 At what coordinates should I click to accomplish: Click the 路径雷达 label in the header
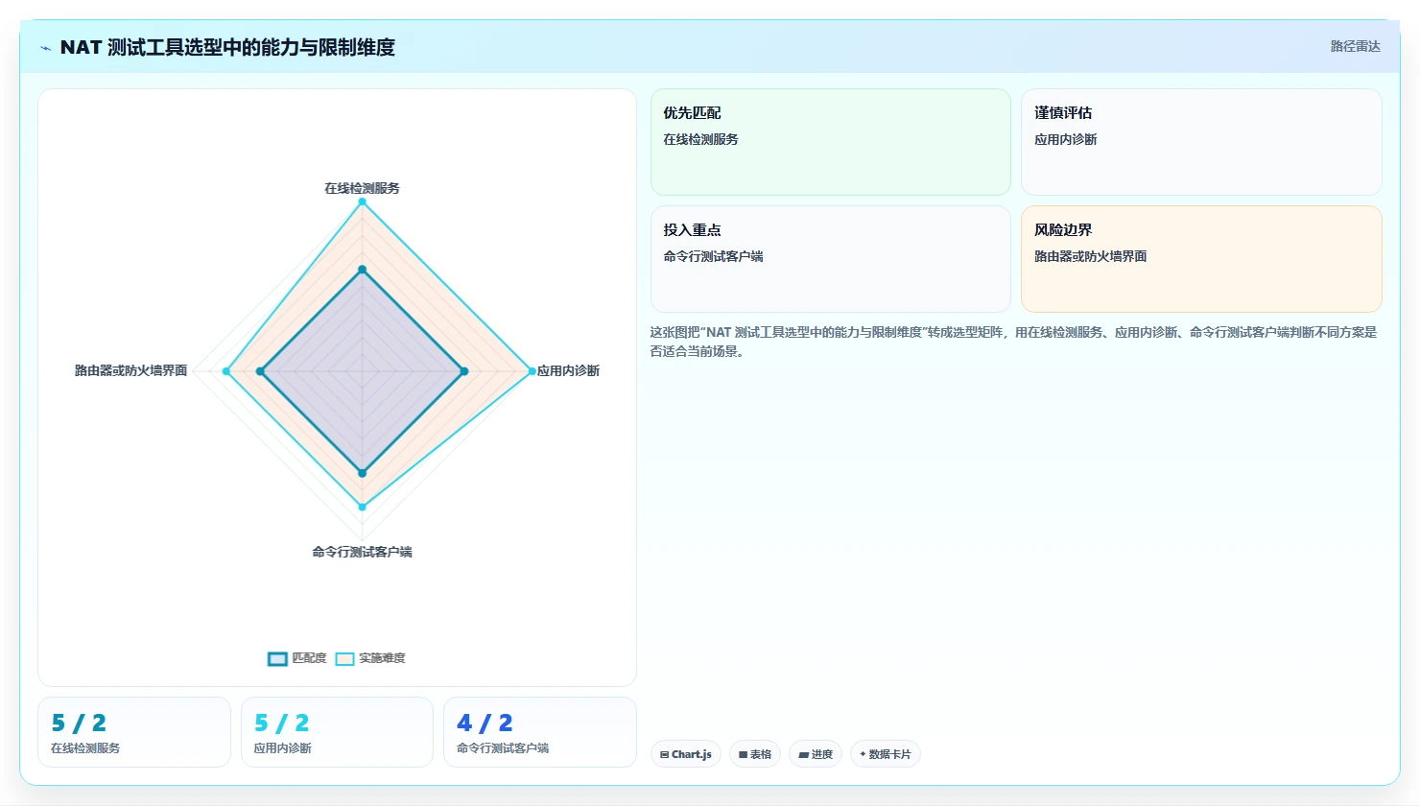[x=1355, y=46]
